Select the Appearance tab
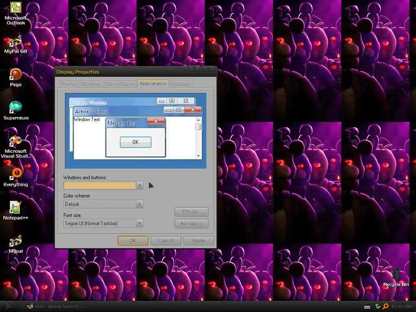 153,83
